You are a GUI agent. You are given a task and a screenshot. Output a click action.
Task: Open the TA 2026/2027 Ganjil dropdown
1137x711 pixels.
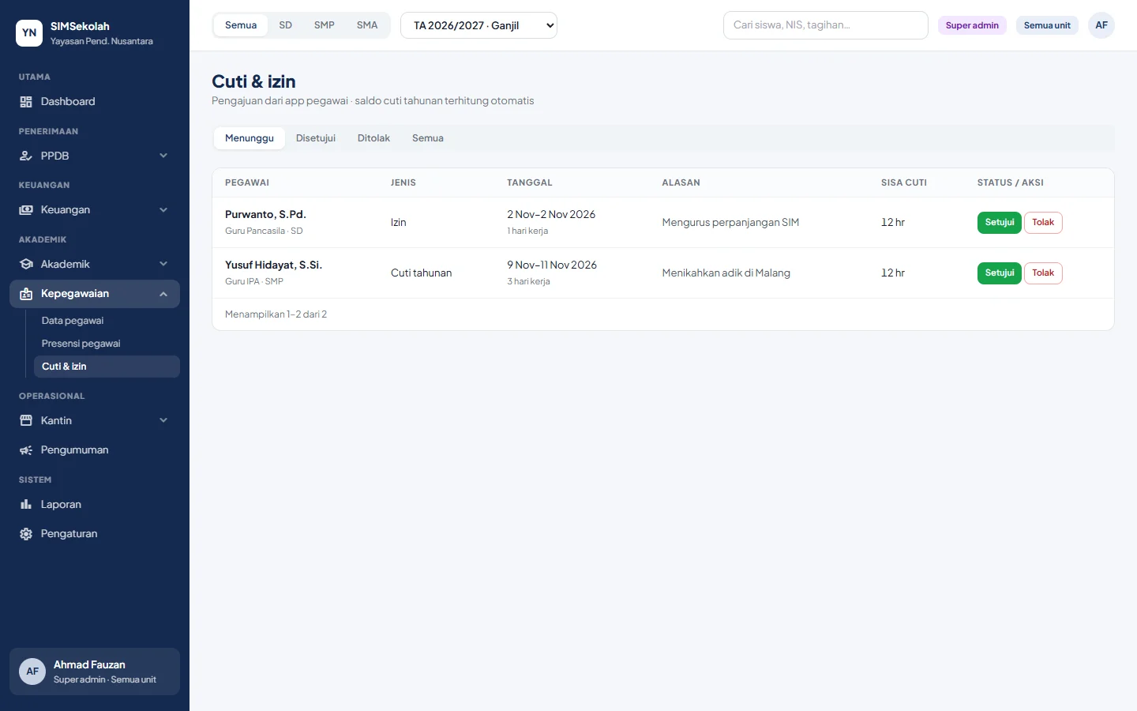pyautogui.click(x=478, y=25)
